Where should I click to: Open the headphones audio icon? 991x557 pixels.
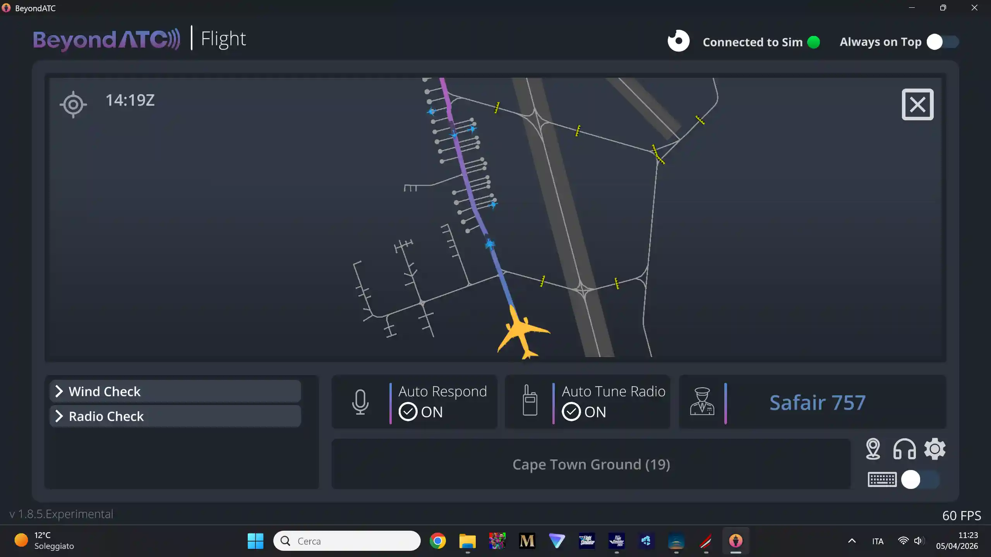click(904, 449)
